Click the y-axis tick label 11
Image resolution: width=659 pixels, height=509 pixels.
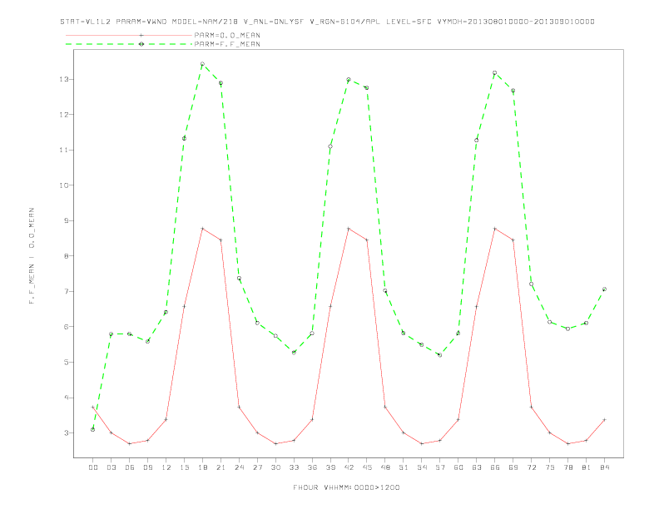tap(64, 150)
